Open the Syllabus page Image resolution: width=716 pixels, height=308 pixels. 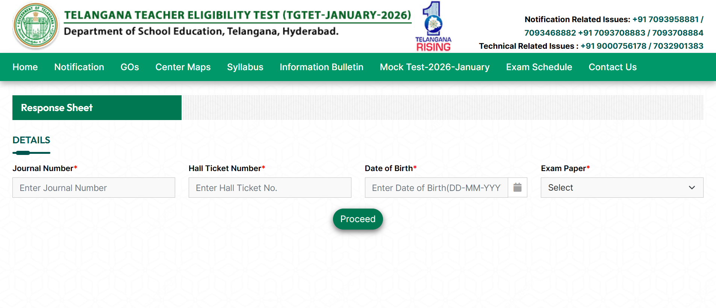(x=245, y=67)
